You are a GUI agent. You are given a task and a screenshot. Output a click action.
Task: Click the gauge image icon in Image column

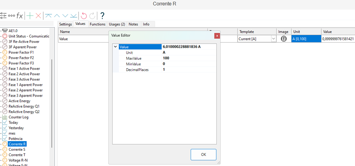point(284,39)
